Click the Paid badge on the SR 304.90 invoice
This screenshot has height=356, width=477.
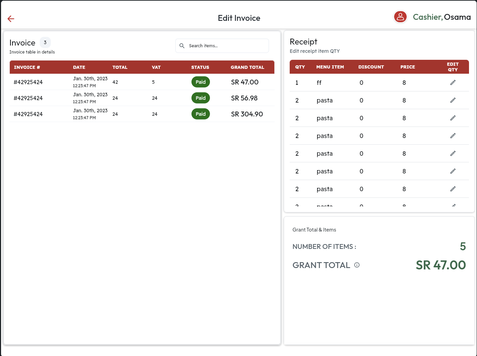[201, 114]
